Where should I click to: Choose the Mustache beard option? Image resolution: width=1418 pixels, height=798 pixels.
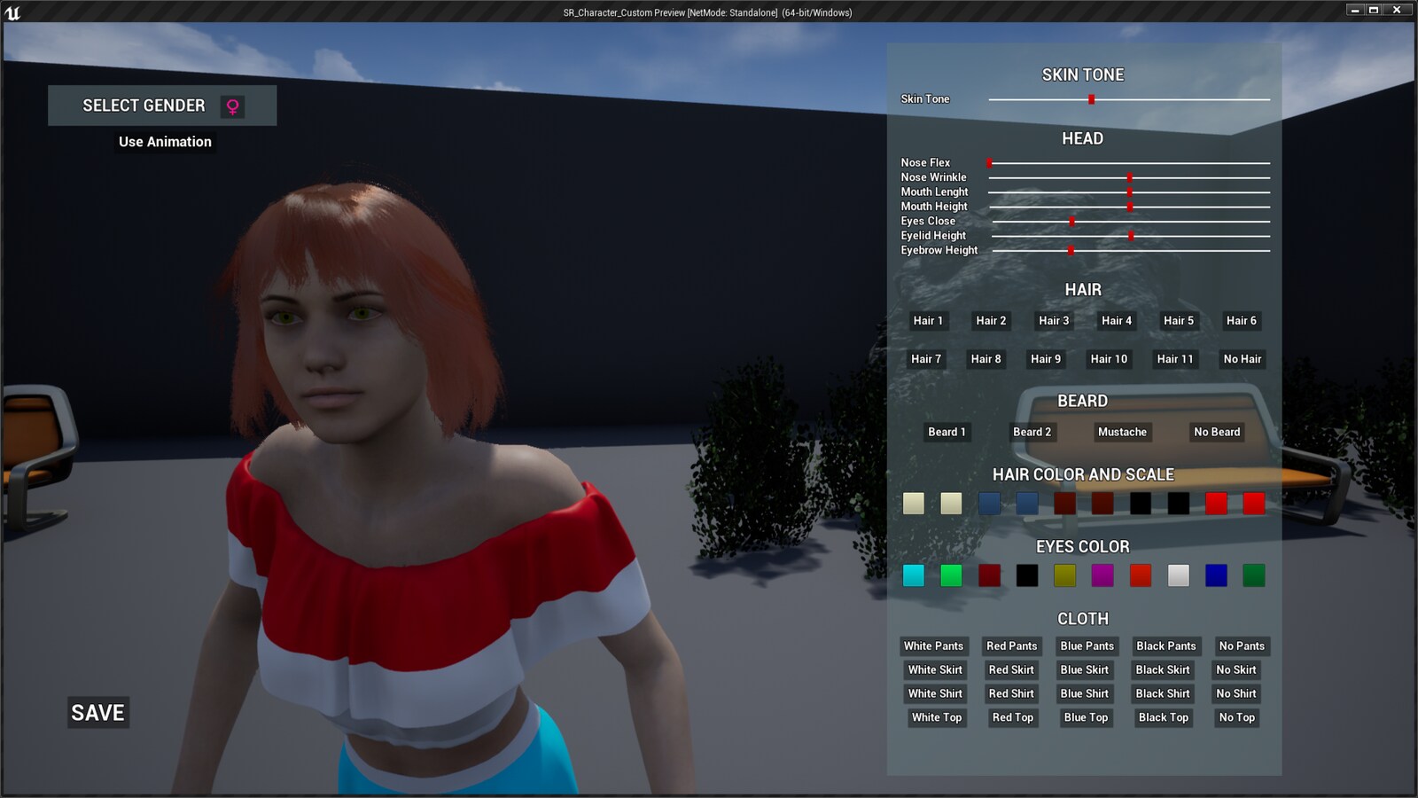point(1122,432)
